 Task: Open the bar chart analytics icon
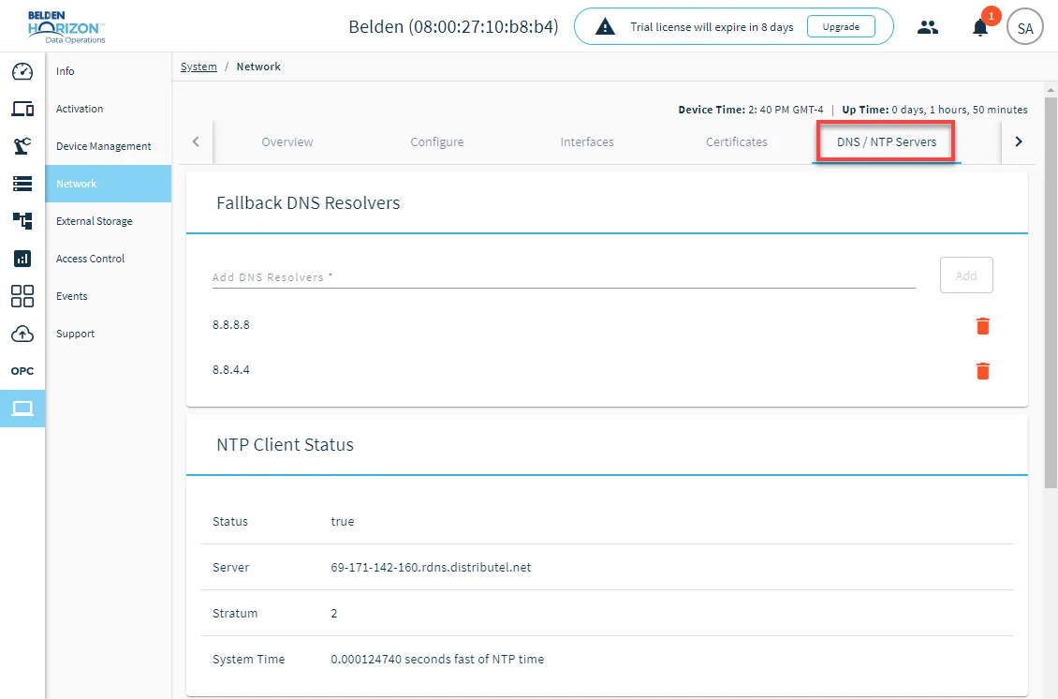[x=22, y=258]
